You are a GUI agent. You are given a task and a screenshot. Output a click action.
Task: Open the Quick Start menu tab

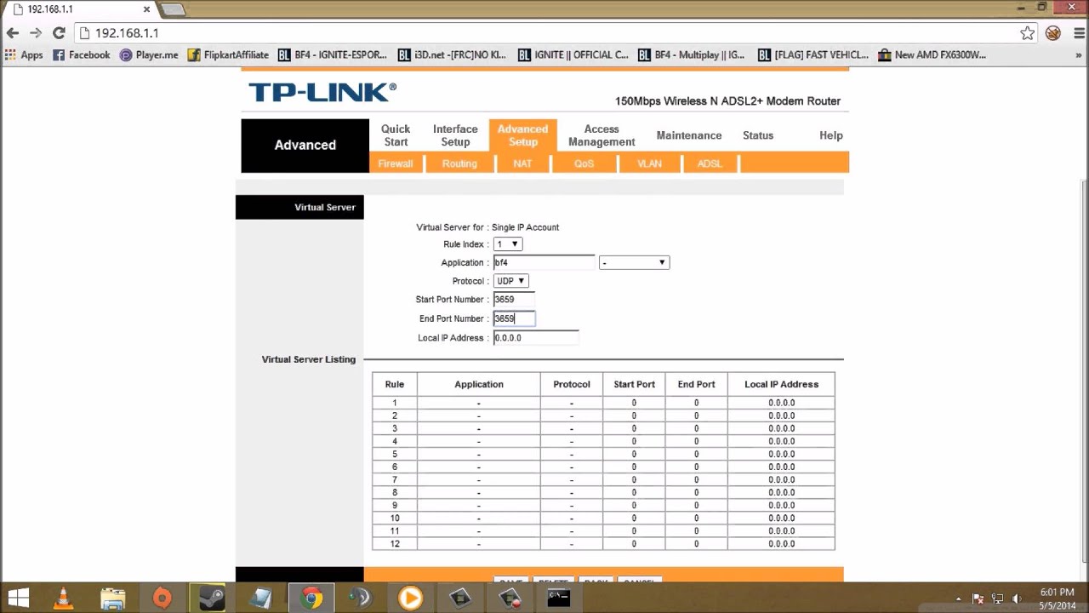pos(396,135)
